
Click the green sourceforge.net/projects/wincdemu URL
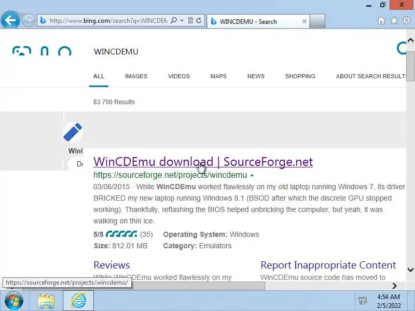click(170, 175)
